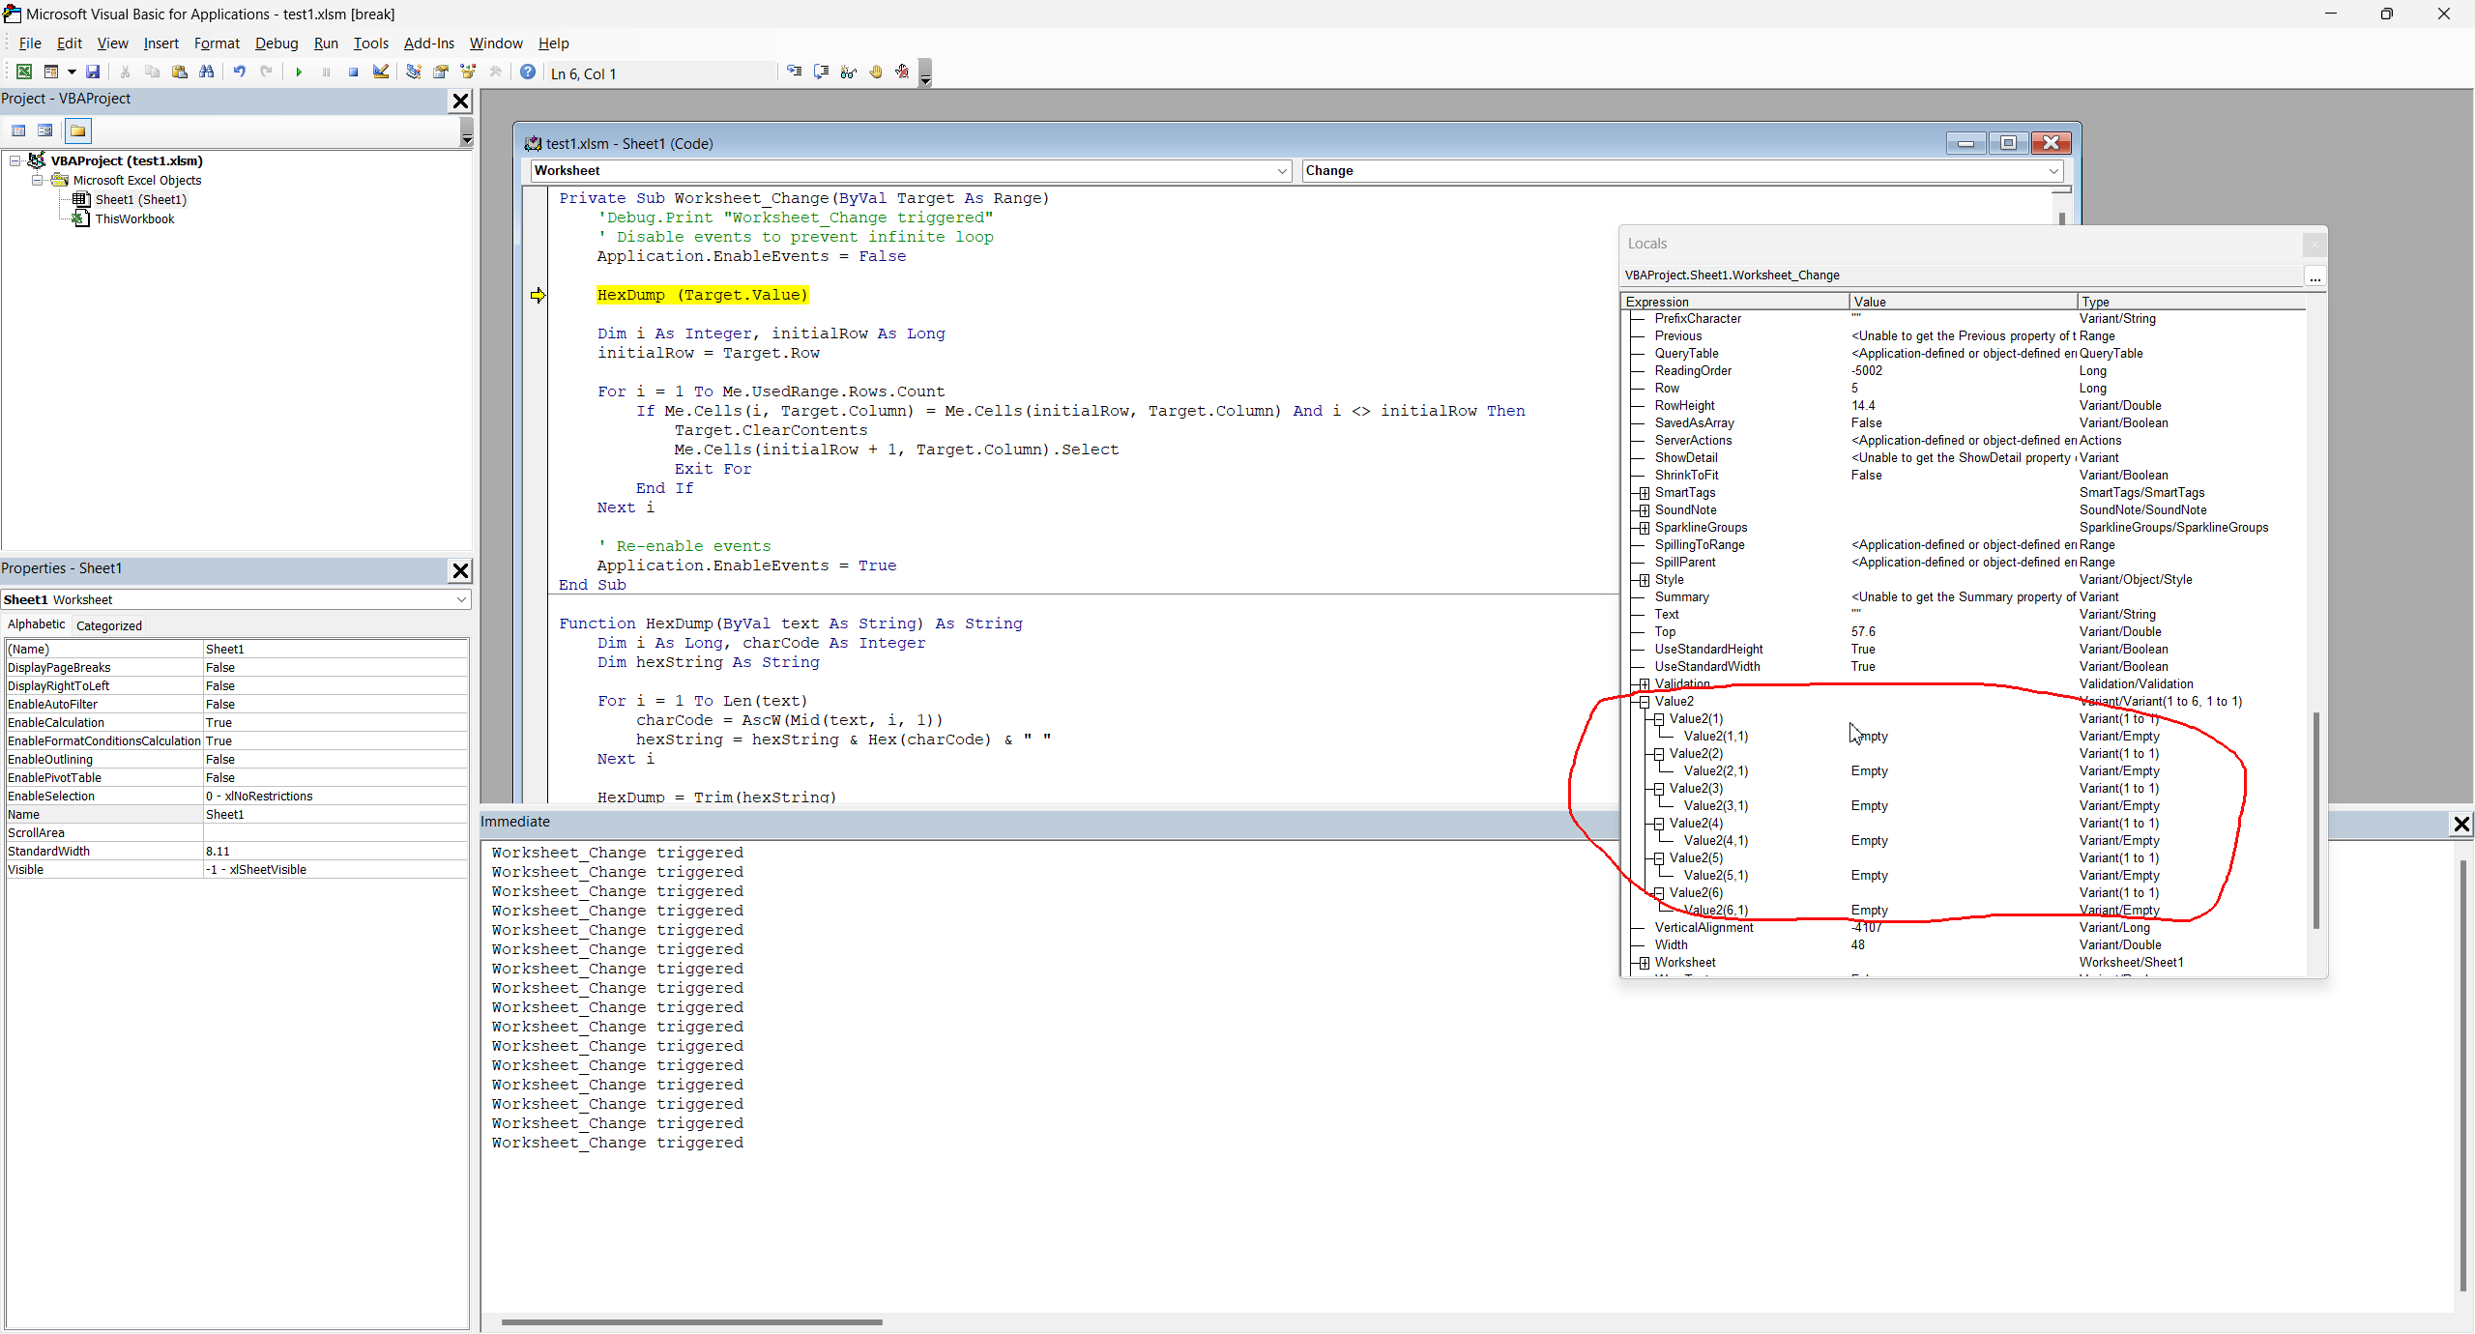Click the View Object button in Project panel
2475x1334 pixels.
click(45, 130)
